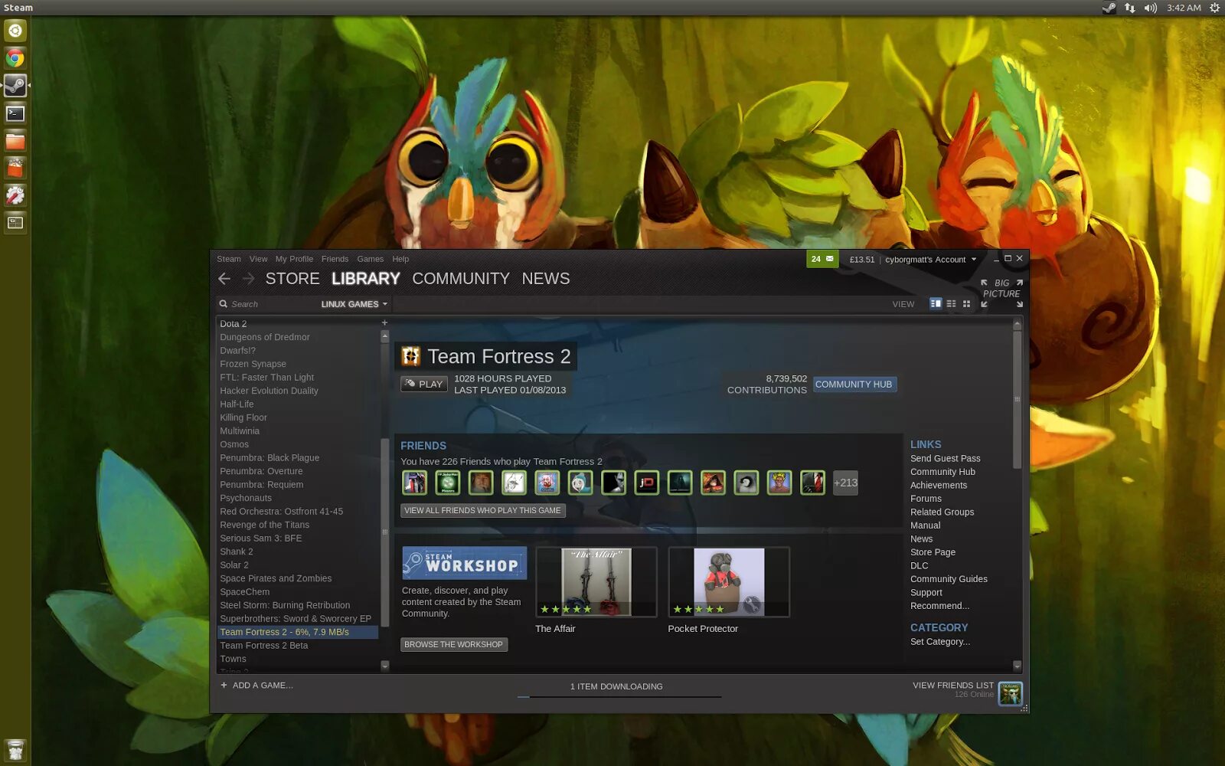Open the LINUX GAMES filter dropdown

pos(354,304)
